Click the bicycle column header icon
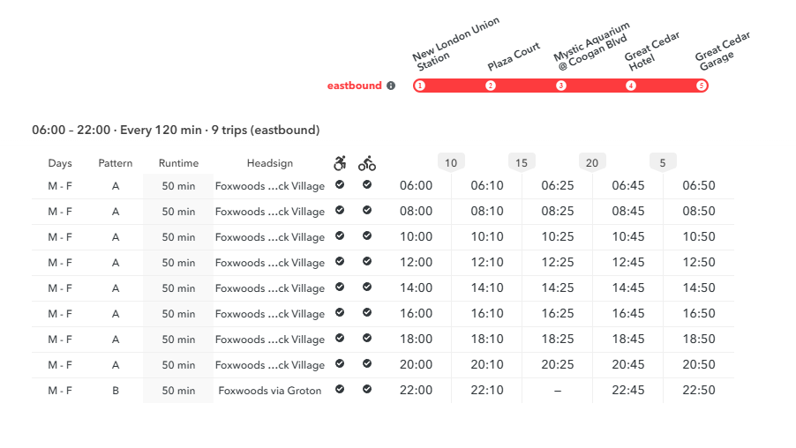This screenshot has height=448, width=796. click(x=367, y=163)
